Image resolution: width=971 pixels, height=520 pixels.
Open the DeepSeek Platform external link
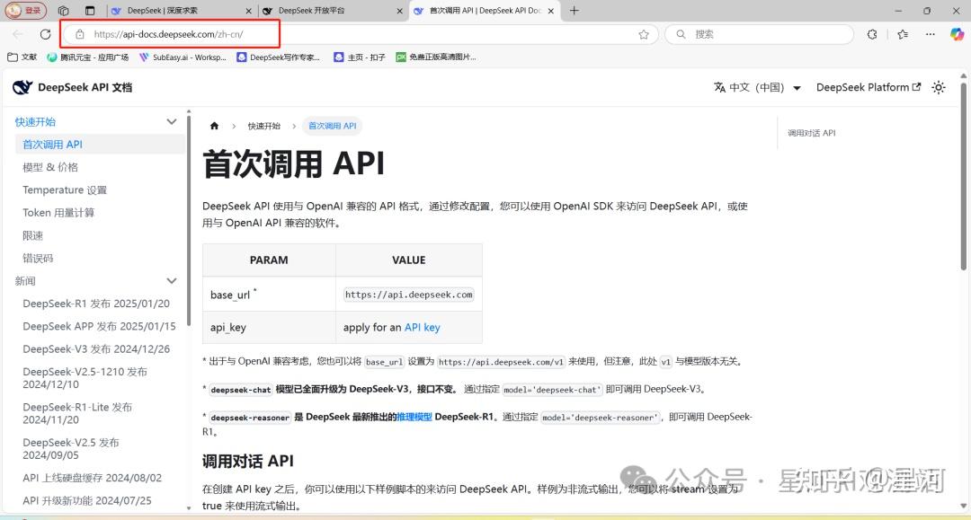tap(869, 88)
